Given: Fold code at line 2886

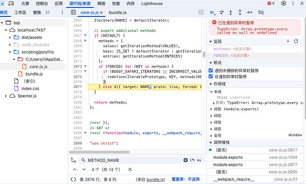Looking at the screenshot, I should point(85,133).
